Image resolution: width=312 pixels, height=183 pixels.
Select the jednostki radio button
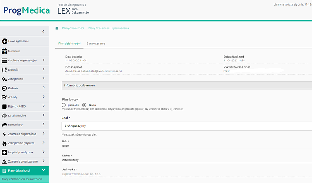64,105
